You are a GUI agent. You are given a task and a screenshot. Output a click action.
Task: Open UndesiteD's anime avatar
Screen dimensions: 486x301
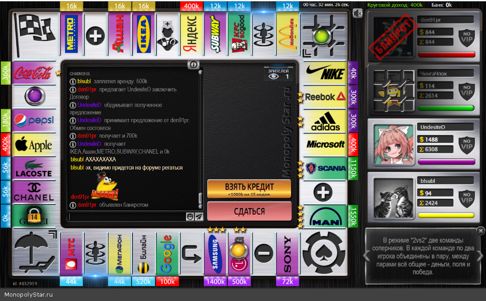coord(394,144)
